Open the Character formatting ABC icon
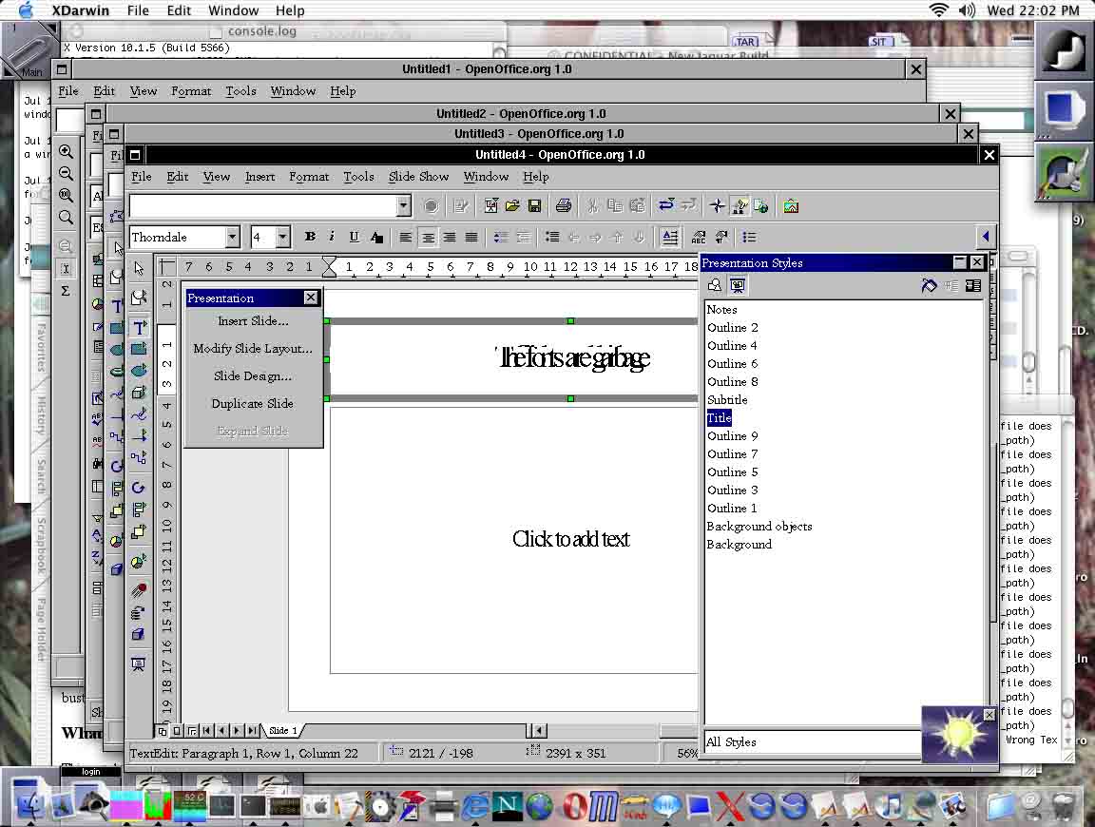This screenshot has height=827, width=1095. point(699,238)
